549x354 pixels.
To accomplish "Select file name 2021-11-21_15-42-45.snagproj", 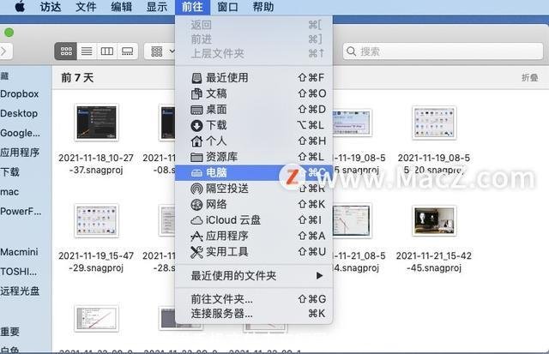I will (434, 261).
